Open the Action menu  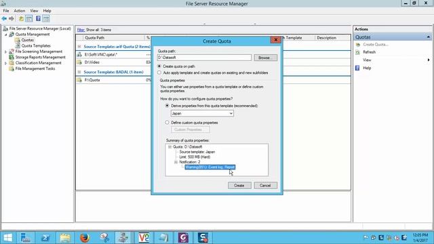point(20,11)
